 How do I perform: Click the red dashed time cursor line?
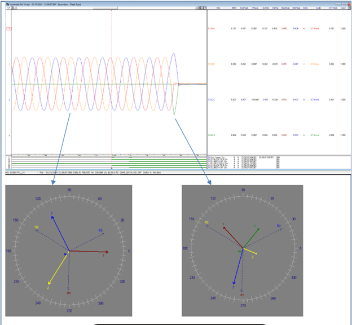point(112,82)
